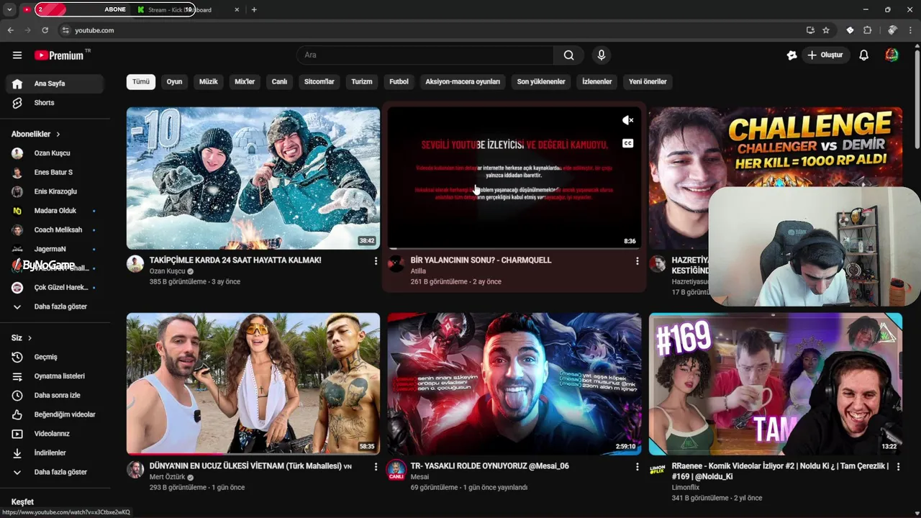View site information icon in address bar
921x518 pixels.
[65, 30]
